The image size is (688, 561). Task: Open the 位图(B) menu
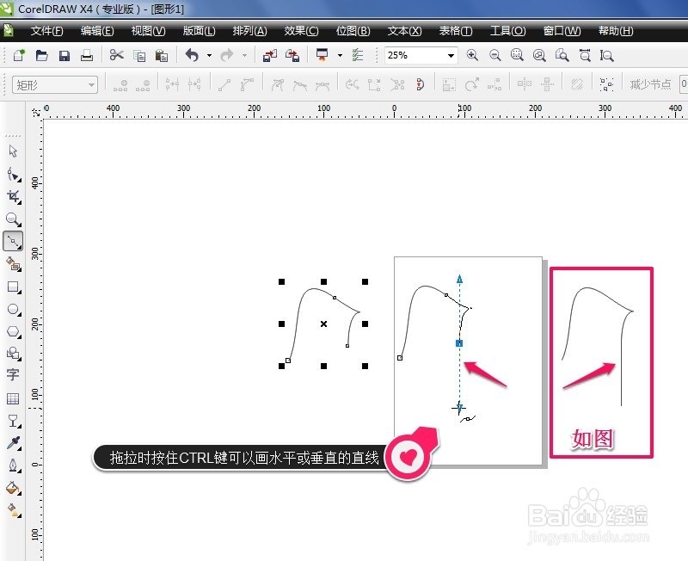click(x=353, y=31)
